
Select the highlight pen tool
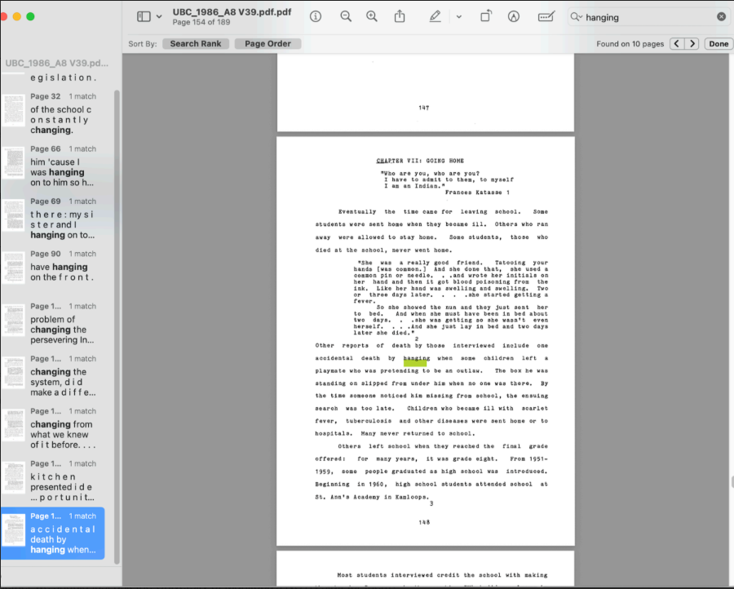point(435,16)
